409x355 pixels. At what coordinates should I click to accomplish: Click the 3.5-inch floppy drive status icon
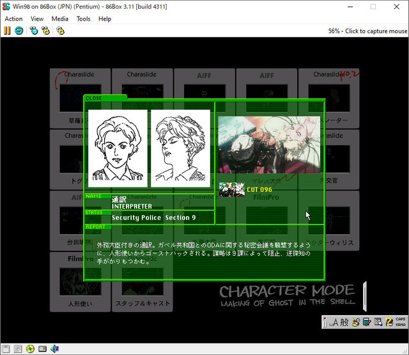(6, 349)
